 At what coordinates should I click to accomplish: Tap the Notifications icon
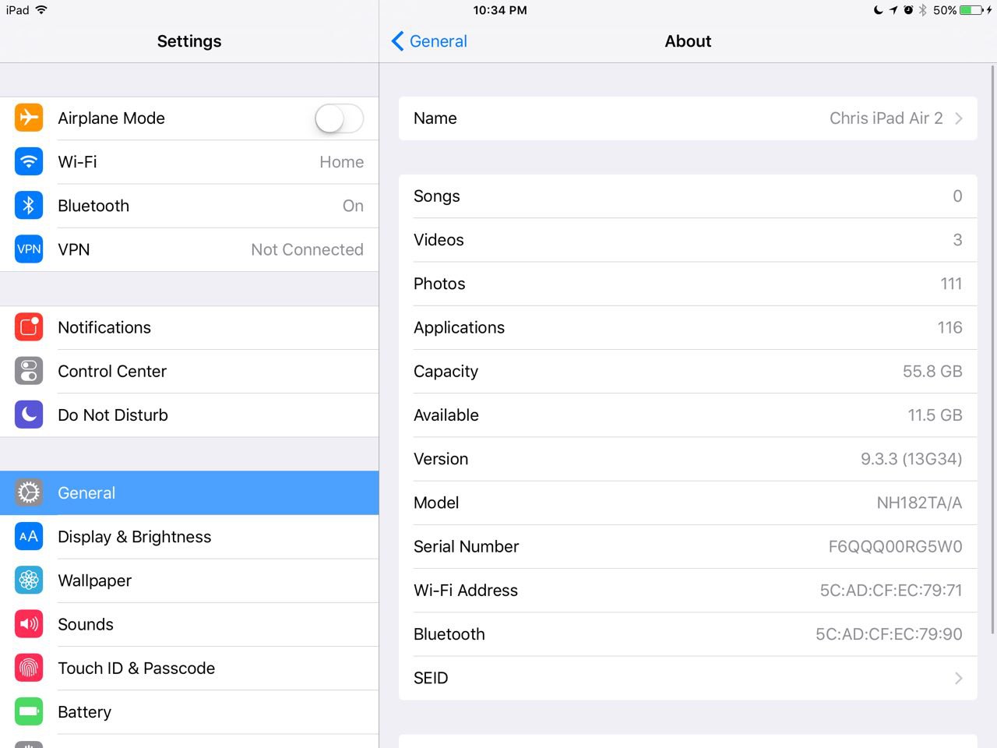29,327
